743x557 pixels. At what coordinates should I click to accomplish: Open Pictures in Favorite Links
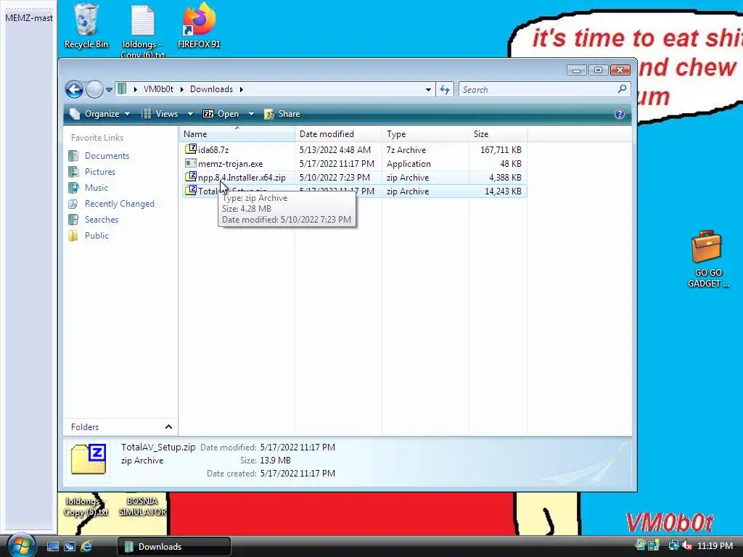tap(100, 172)
